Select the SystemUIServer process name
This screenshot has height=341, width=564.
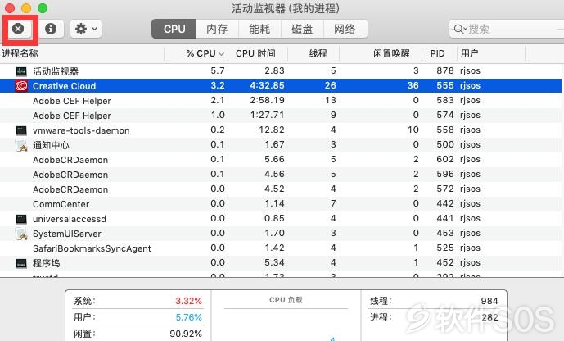(x=67, y=234)
